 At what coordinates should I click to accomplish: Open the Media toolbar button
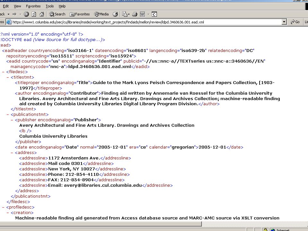101,14
